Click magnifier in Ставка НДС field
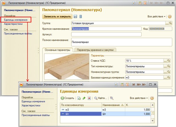The height and width of the screenshot is (127, 176). tap(169, 60)
